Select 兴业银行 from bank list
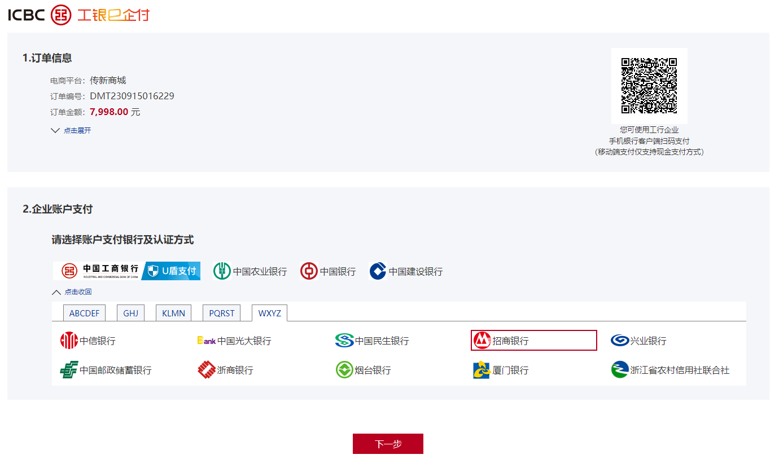The width and height of the screenshot is (779, 459). pos(638,341)
